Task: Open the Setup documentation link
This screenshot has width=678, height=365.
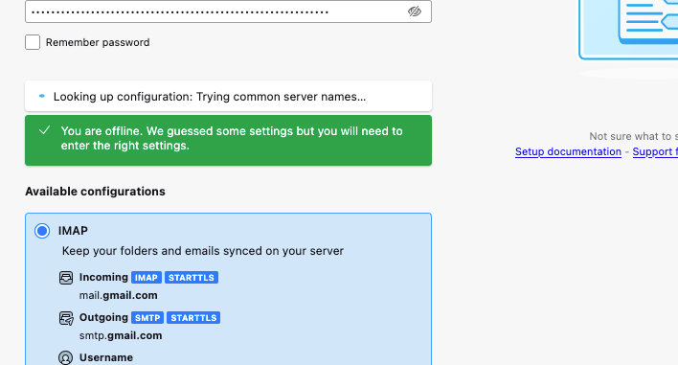Action: [x=568, y=151]
